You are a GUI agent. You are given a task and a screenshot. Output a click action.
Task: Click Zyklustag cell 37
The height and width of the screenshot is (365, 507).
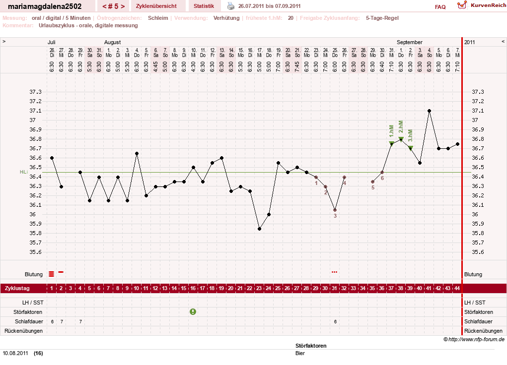click(x=391, y=288)
